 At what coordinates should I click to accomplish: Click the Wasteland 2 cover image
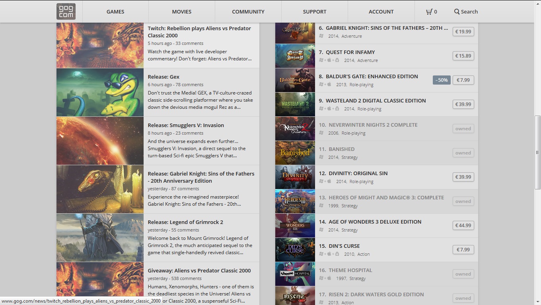[295, 104]
